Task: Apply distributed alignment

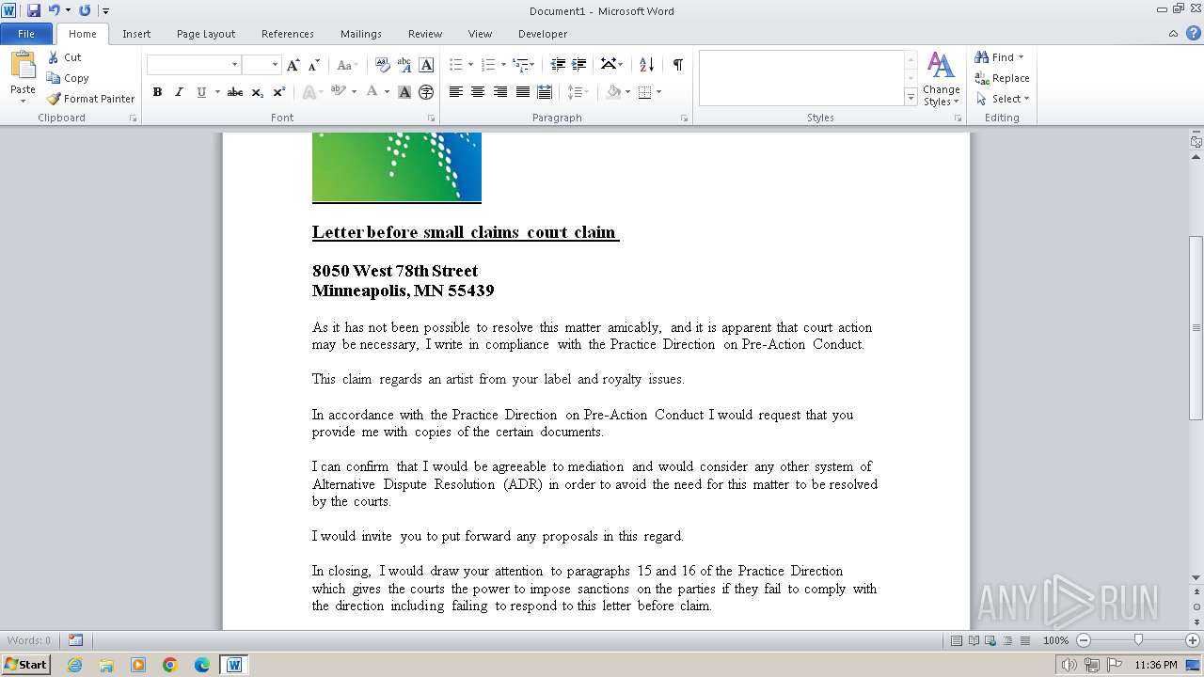Action: tap(545, 92)
